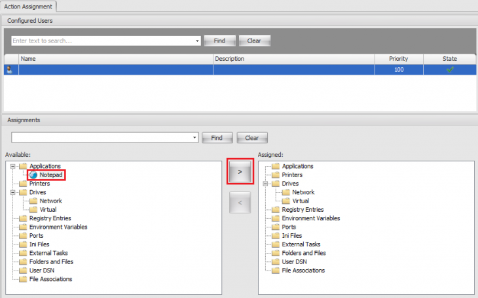Viewport: 478px width, 298px height.
Task: Switch to the Action Assignment tab
Action: click(28, 7)
